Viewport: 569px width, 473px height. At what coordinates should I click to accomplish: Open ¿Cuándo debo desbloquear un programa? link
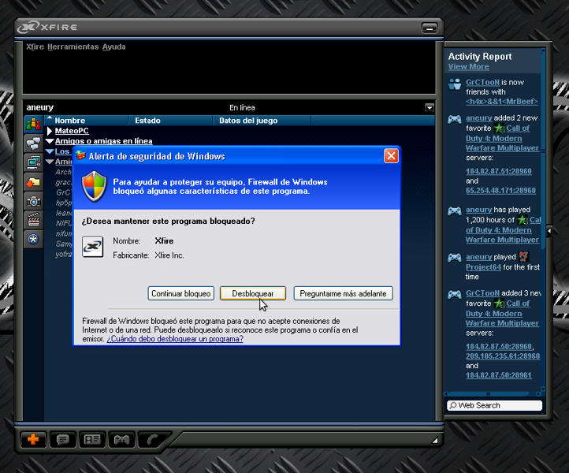pyautogui.click(x=175, y=339)
